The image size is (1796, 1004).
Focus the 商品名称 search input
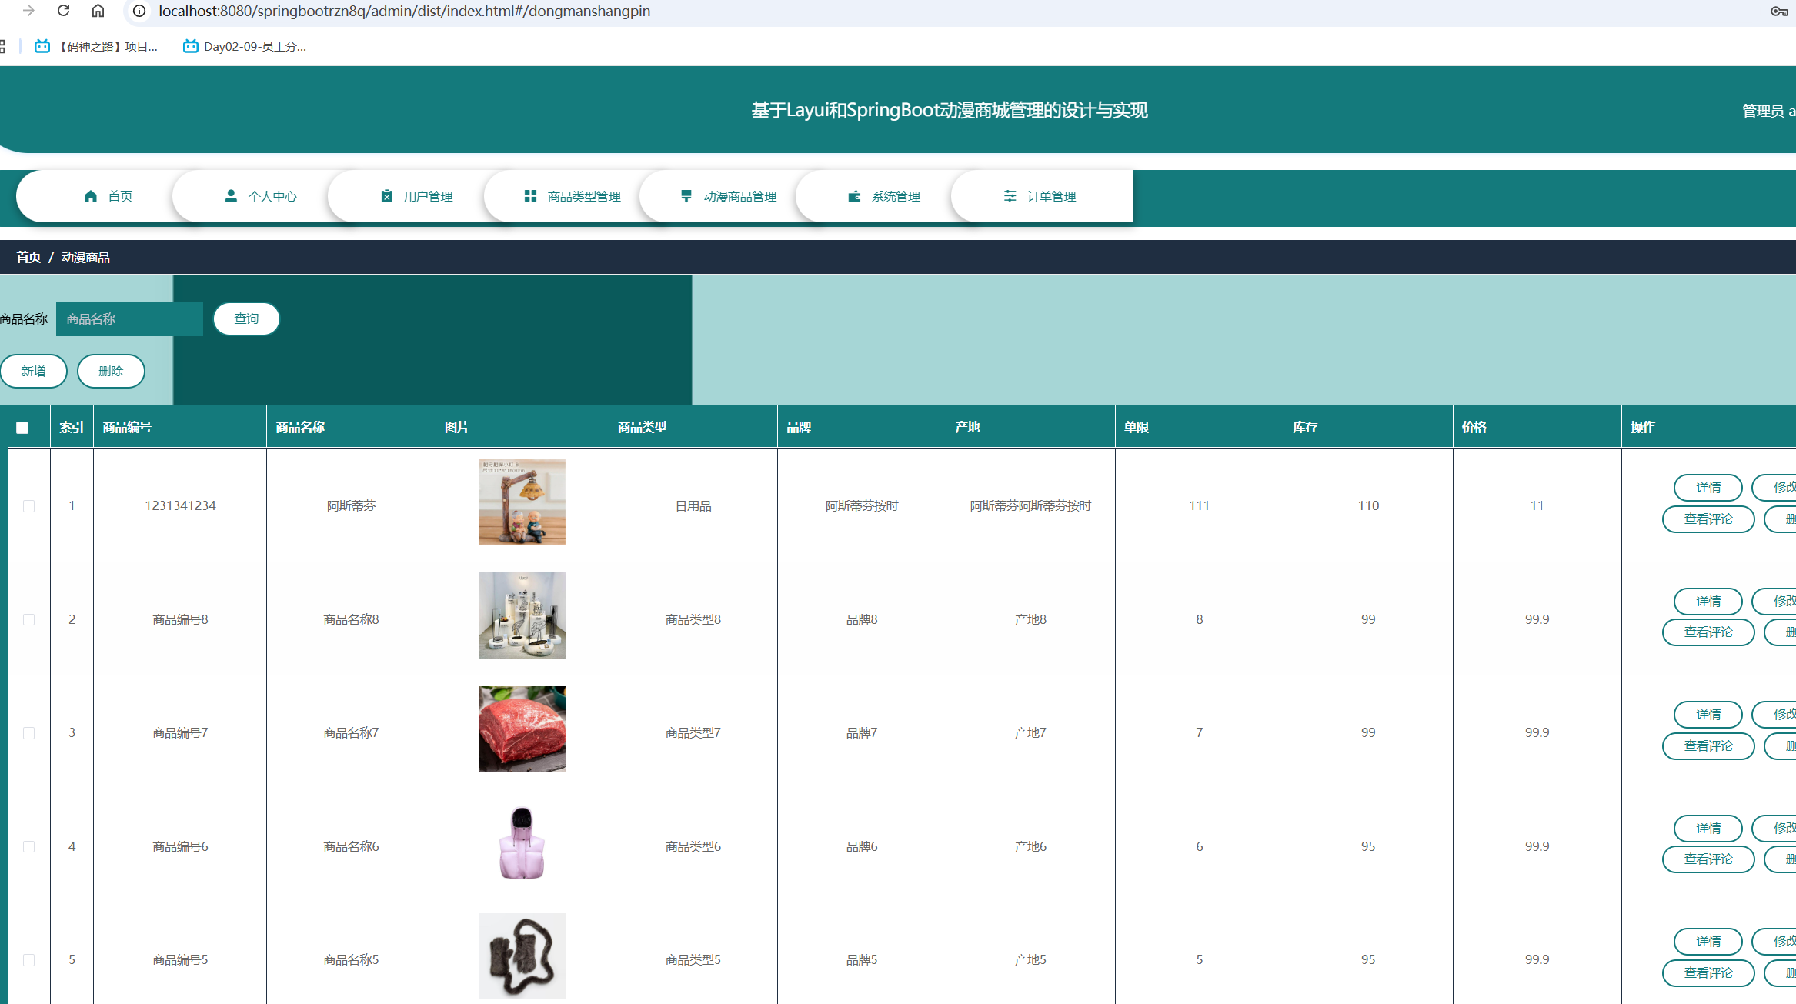(x=129, y=319)
